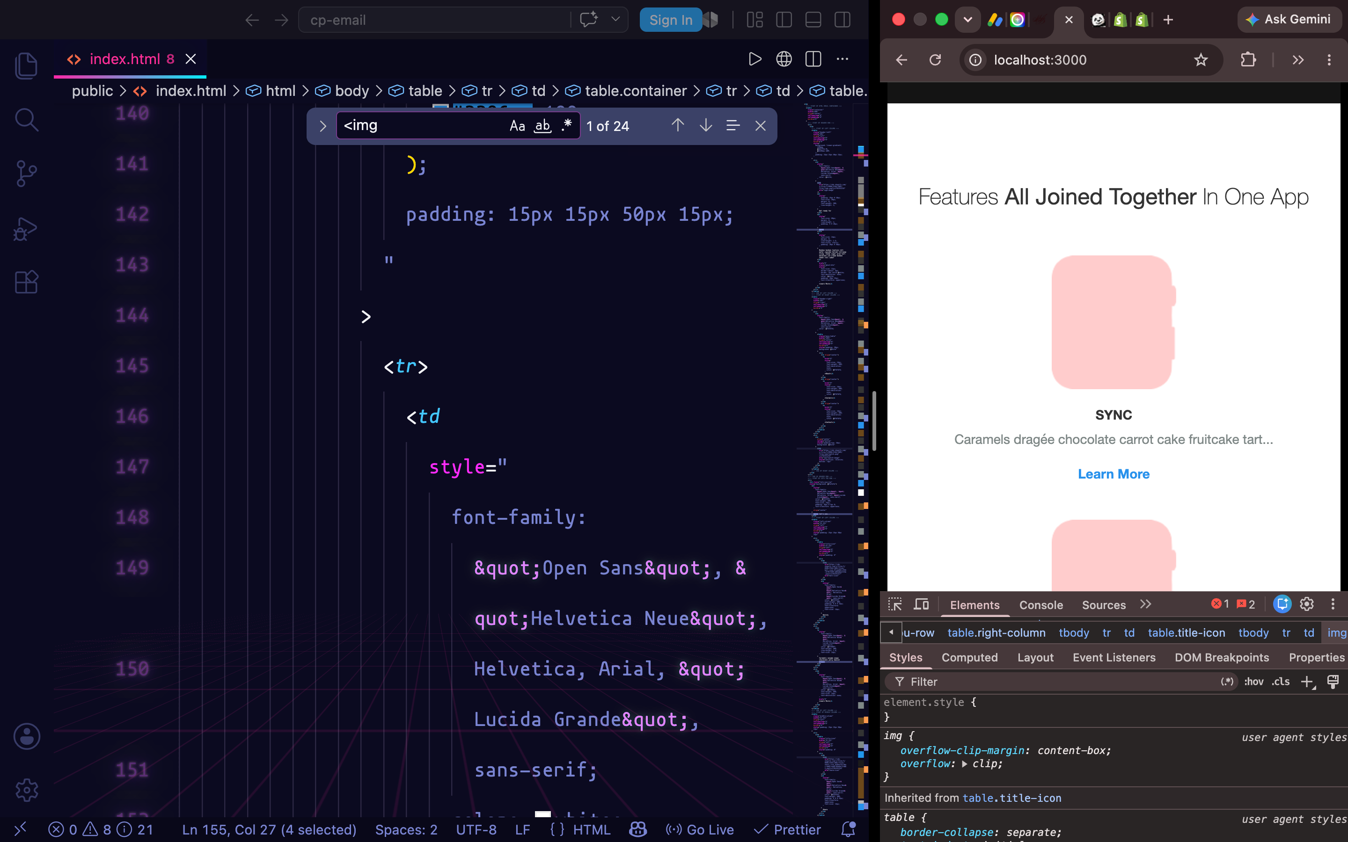Viewport: 1348px width, 842px height.
Task: Open Chrome's three-dot menu
Action: coord(1329,59)
